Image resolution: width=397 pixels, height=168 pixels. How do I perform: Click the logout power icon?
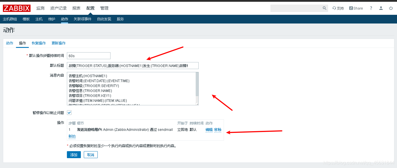click(391, 8)
